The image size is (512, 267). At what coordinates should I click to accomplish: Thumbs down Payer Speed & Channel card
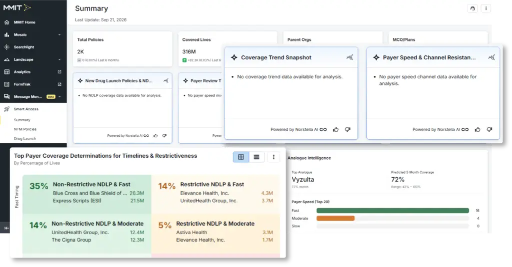[489, 129]
